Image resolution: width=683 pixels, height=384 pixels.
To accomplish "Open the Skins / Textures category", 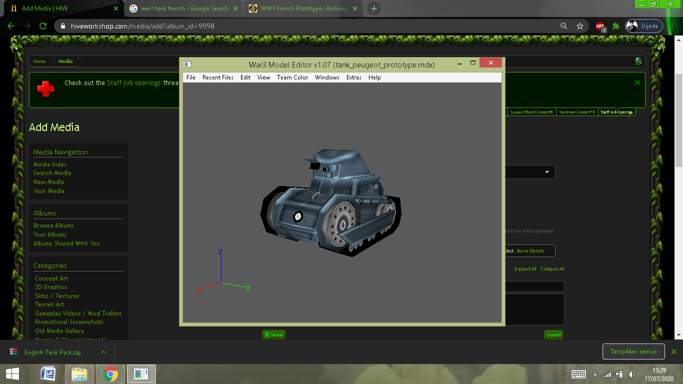I will tap(57, 296).
